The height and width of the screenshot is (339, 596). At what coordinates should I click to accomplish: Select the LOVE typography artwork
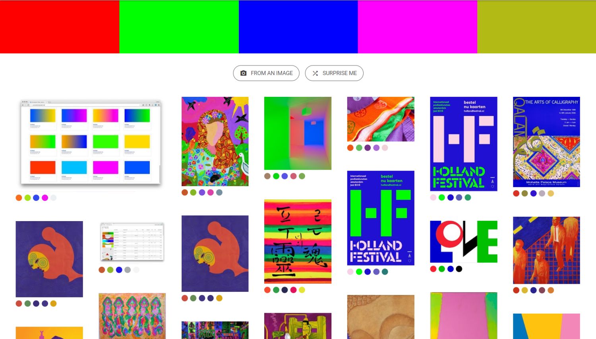coord(464,241)
